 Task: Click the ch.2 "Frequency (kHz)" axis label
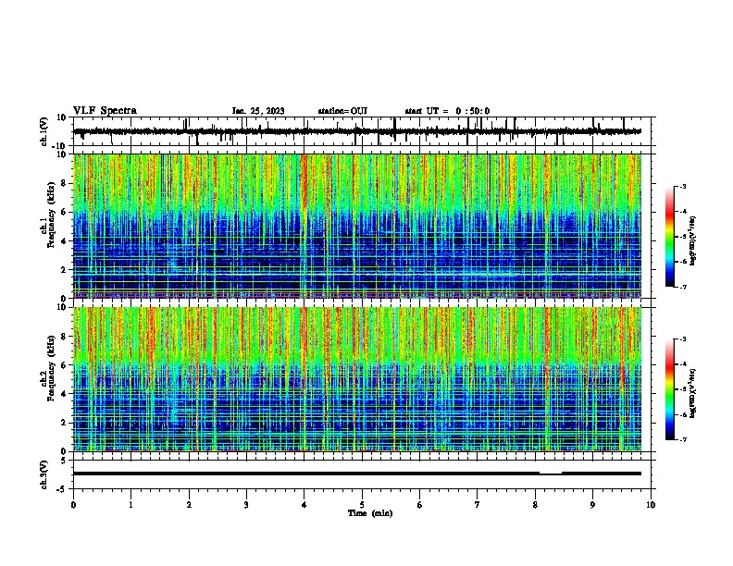pos(51,368)
